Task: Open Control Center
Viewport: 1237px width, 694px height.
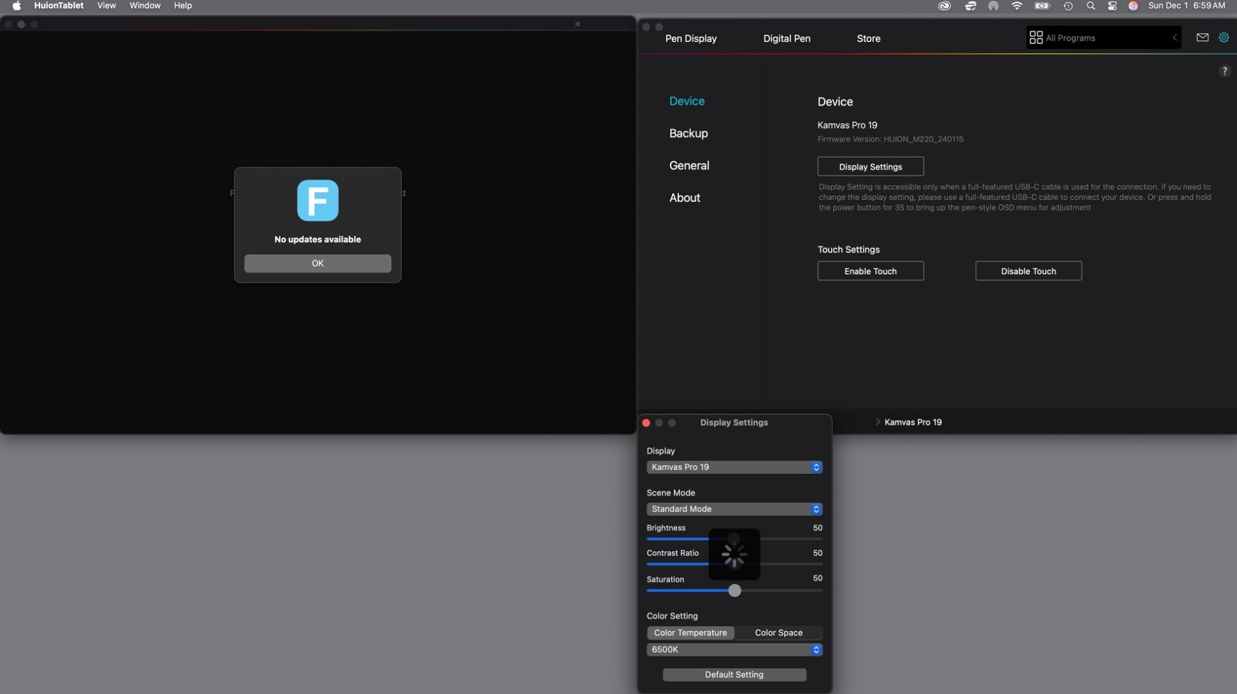Action: pyautogui.click(x=1112, y=6)
